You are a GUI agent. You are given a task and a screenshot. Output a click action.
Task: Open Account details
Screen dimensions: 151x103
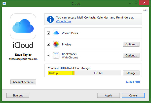pyautogui.click(x=23, y=82)
